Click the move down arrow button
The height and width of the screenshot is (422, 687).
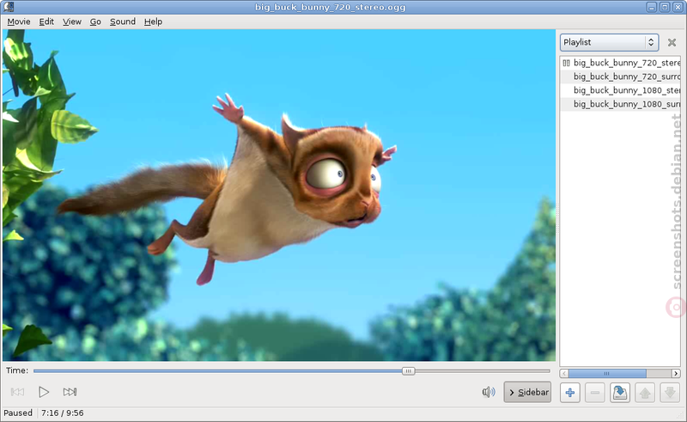(x=670, y=393)
